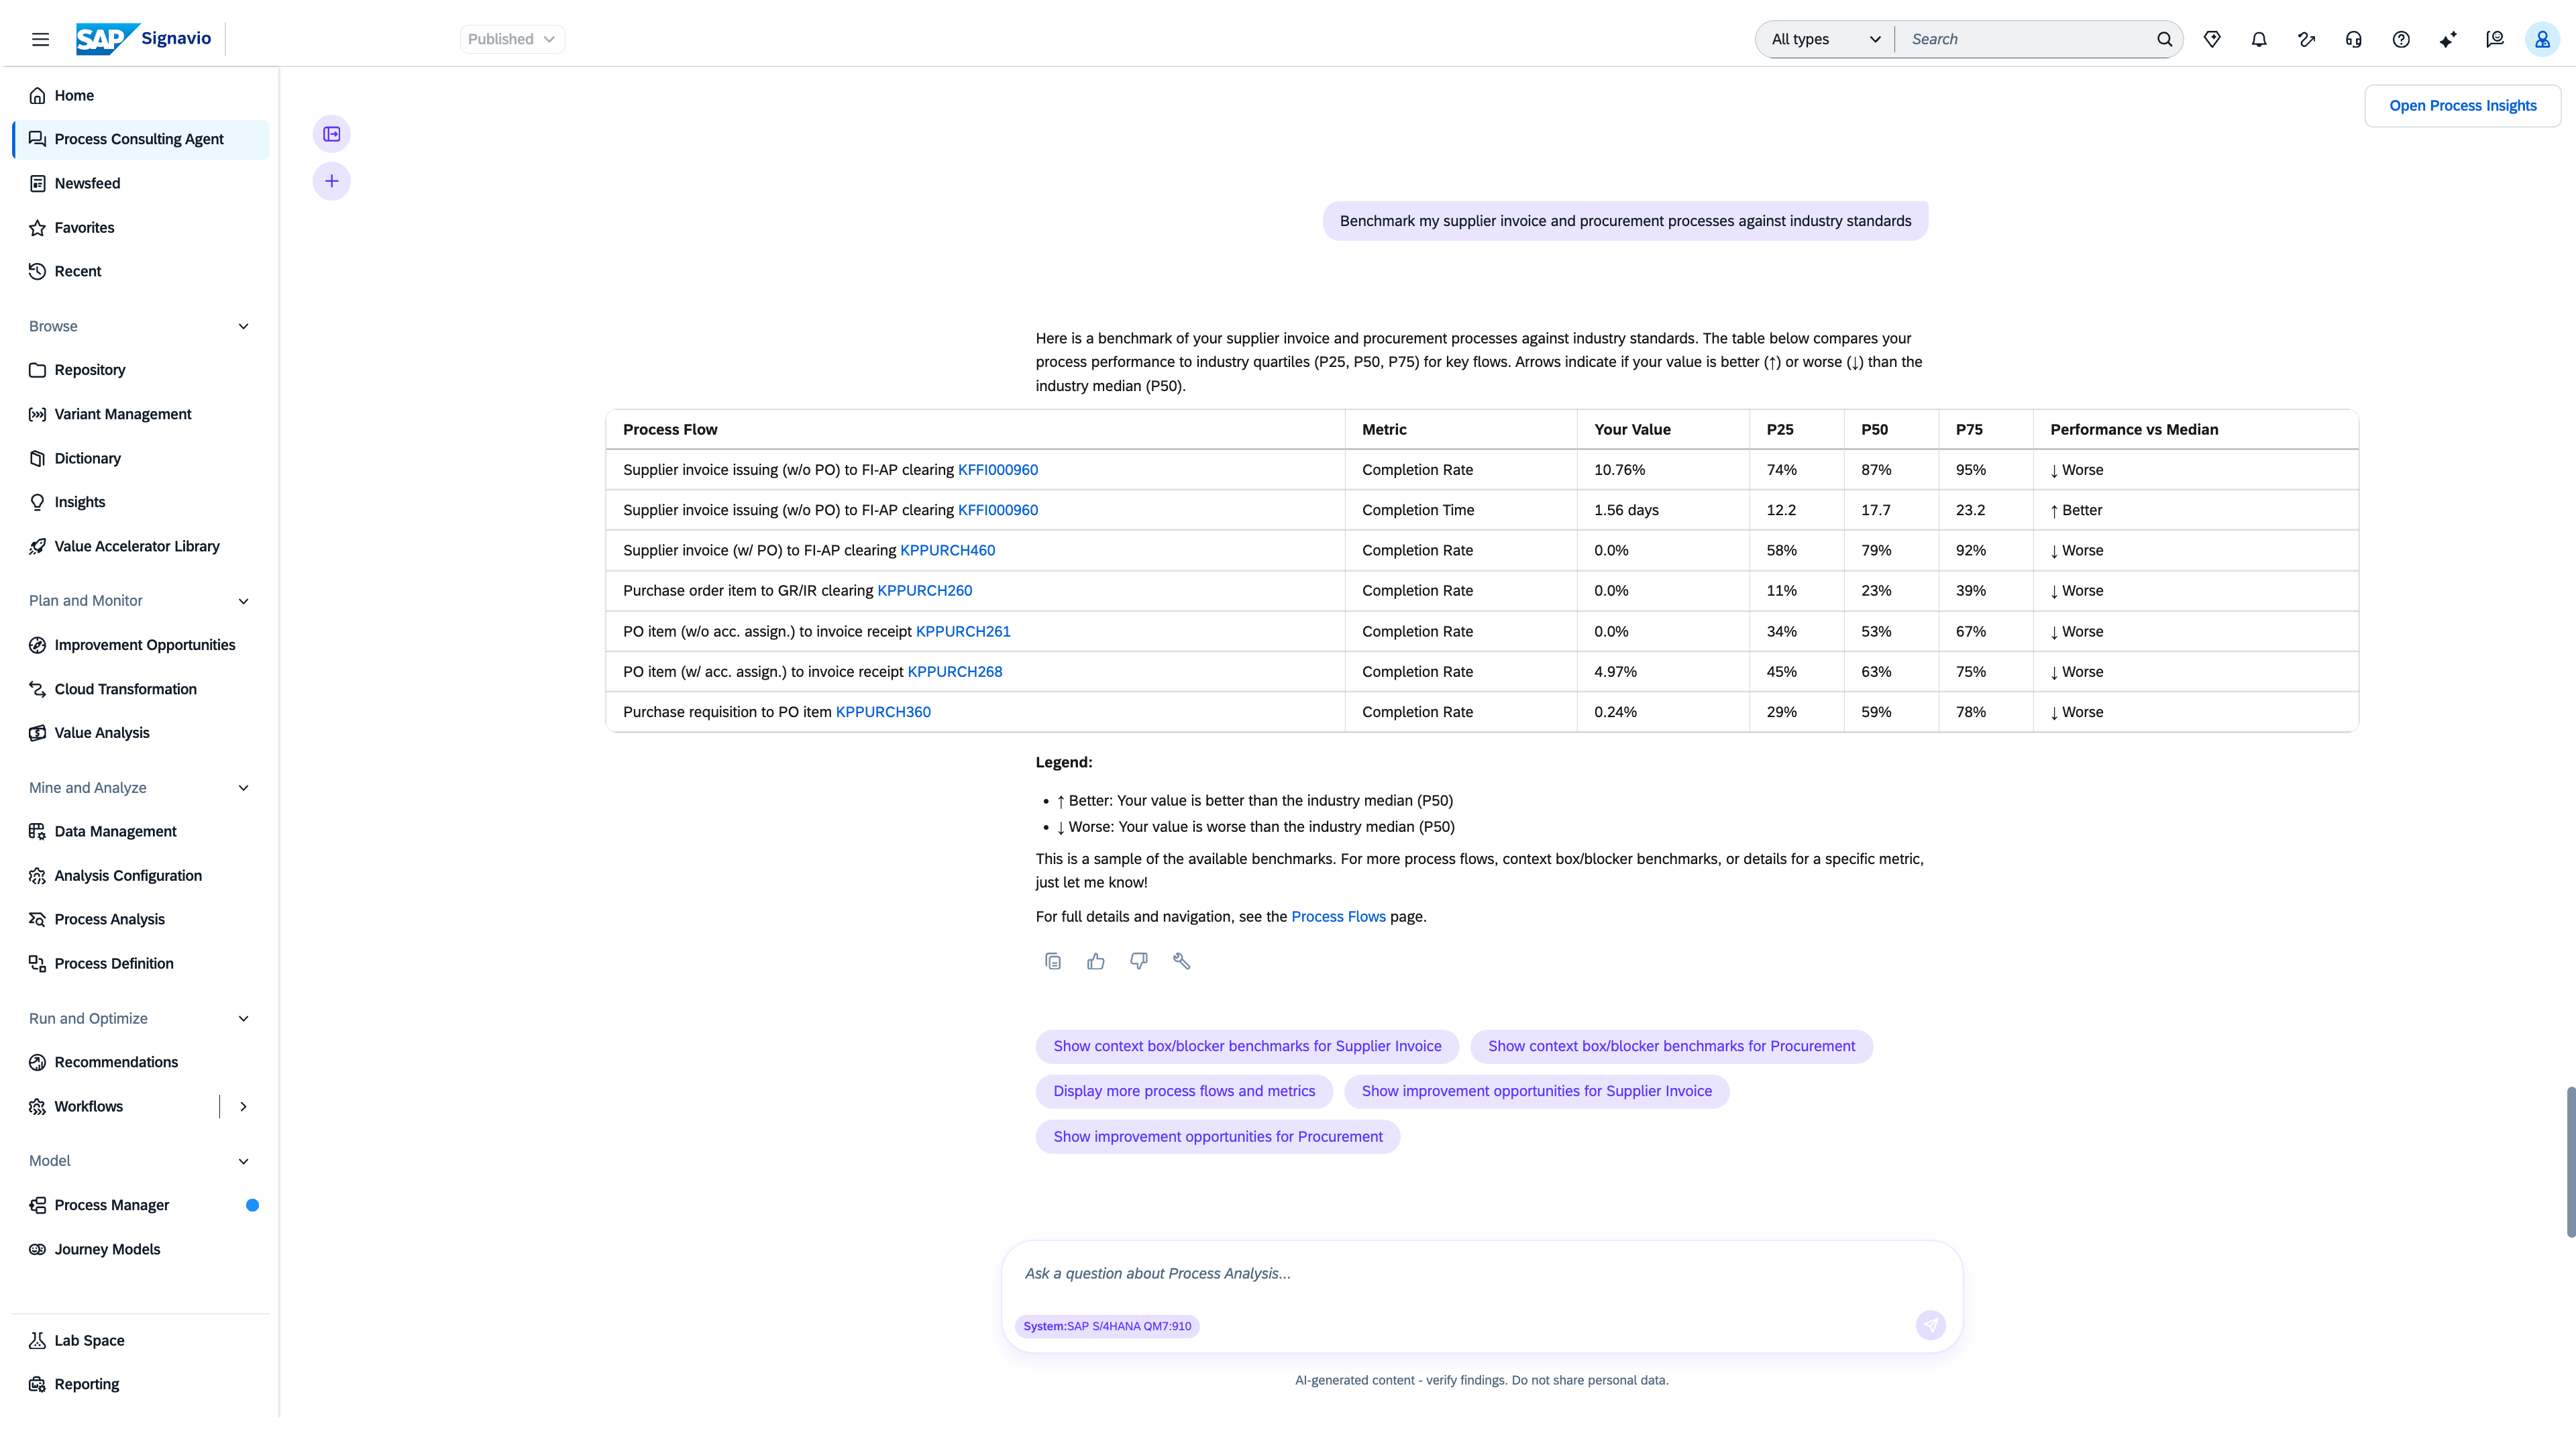Collapse the Run and Optimize section
Screen dimensions: 2576x1449
point(243,1018)
